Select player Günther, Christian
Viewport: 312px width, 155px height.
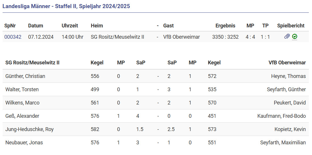coord(25,76)
